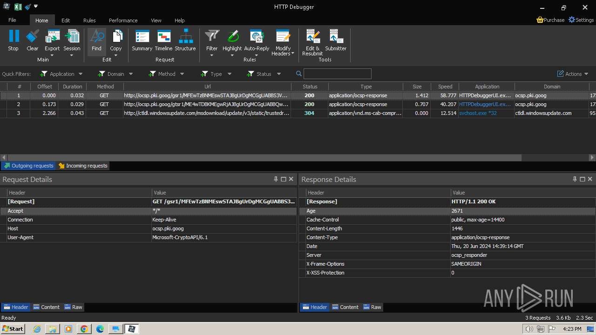
Task: Pin the Response Details panel
Action: pyautogui.click(x=575, y=179)
